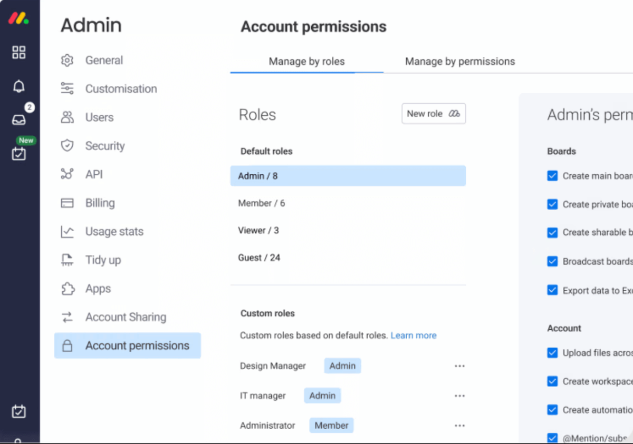The width and height of the screenshot is (633, 444).
Task: Toggle the Broadcast boards checkbox
Action: (552, 261)
